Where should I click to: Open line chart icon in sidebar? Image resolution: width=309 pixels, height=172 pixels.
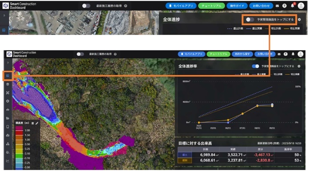(8, 161)
